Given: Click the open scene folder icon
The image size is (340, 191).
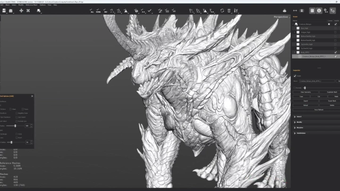Looking at the screenshot, I should pyautogui.click(x=10, y=10).
